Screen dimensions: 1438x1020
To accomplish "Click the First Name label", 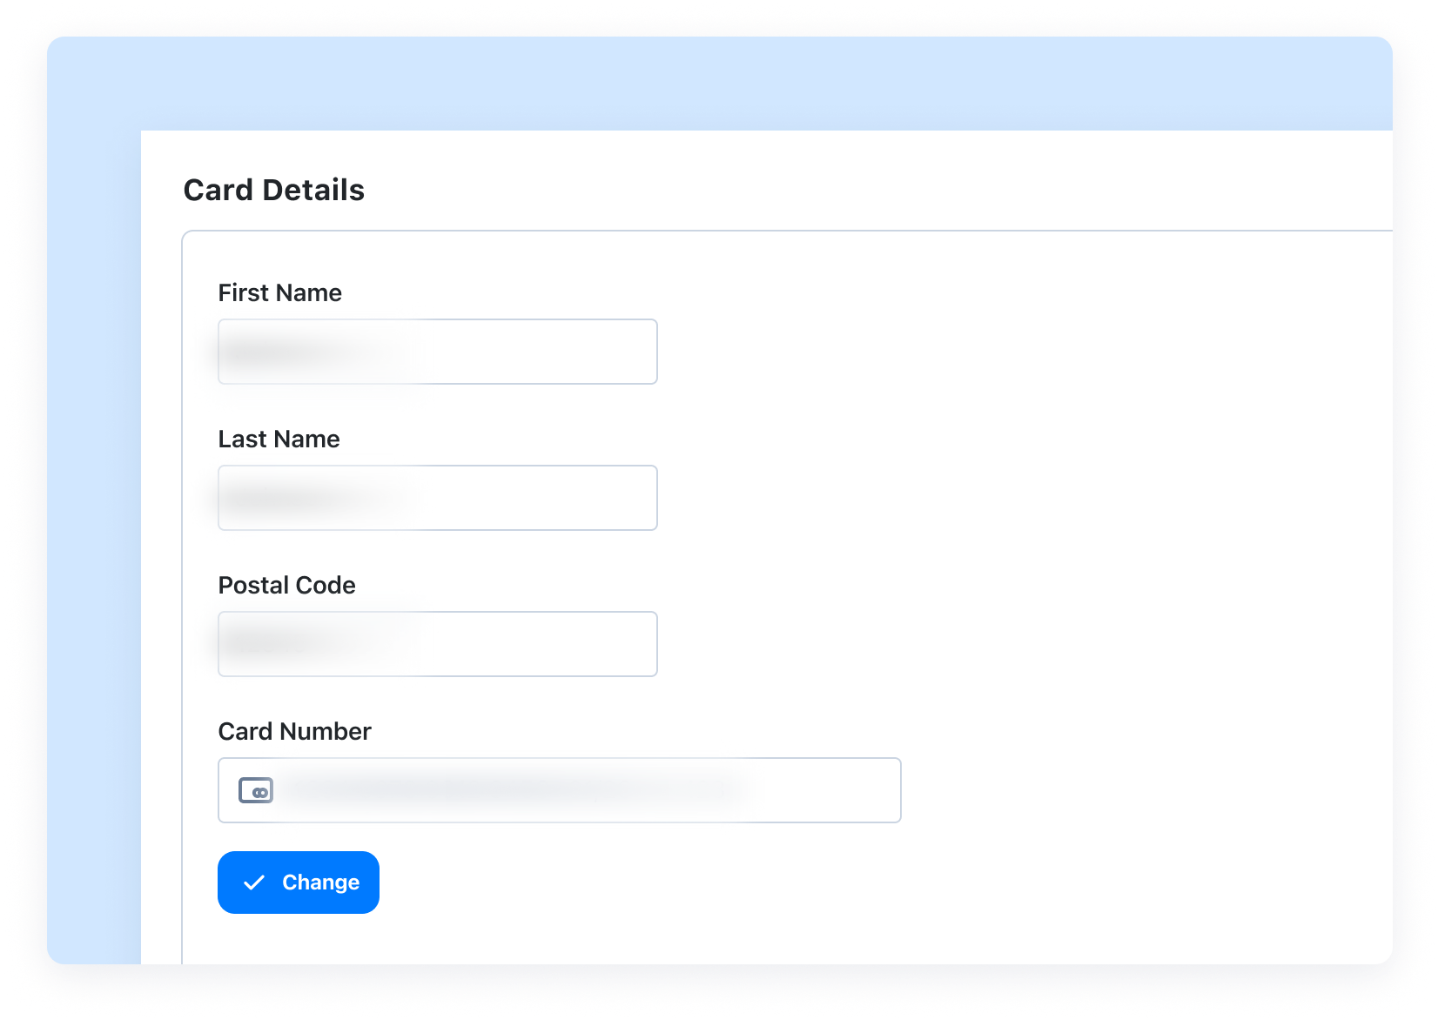I will click(x=279, y=292).
